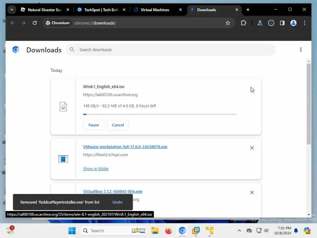
Task: Click the scrollbar up arrow
Action: (x=309, y=61)
